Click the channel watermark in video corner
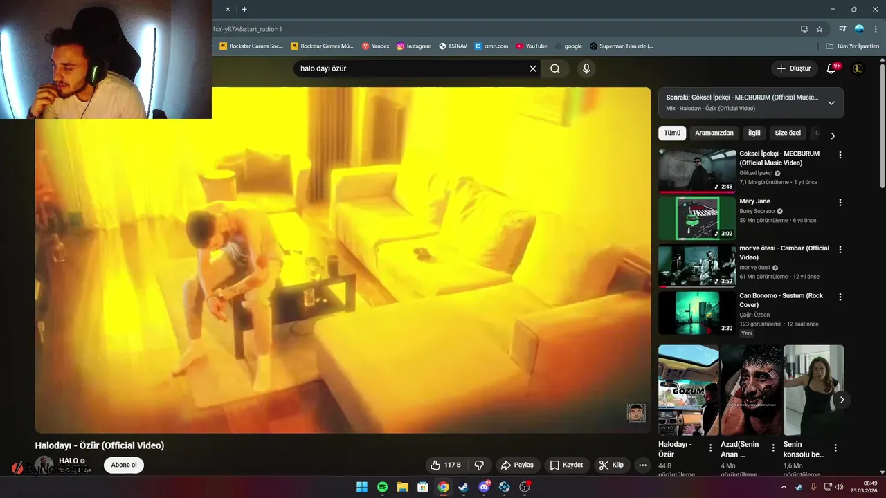The height and width of the screenshot is (498, 886). (636, 413)
